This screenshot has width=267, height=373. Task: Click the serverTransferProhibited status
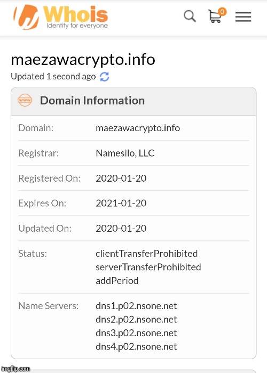pos(148,267)
